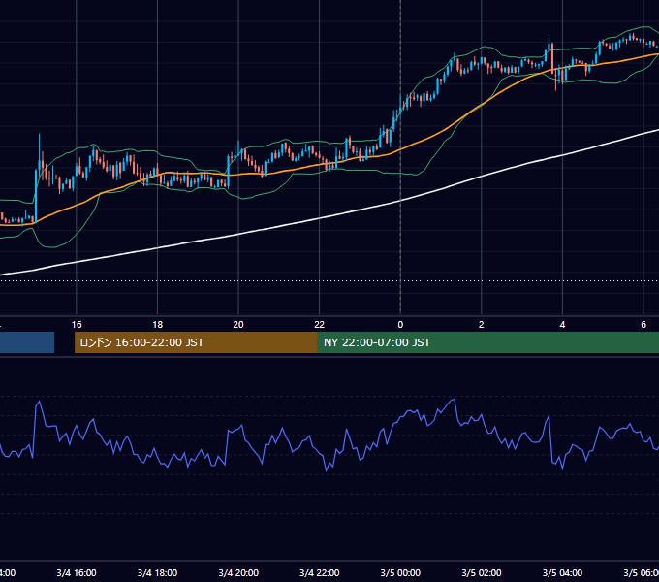Click the 3/4 22:00 date label
Viewport: 659px width, 582px height.
click(x=320, y=572)
